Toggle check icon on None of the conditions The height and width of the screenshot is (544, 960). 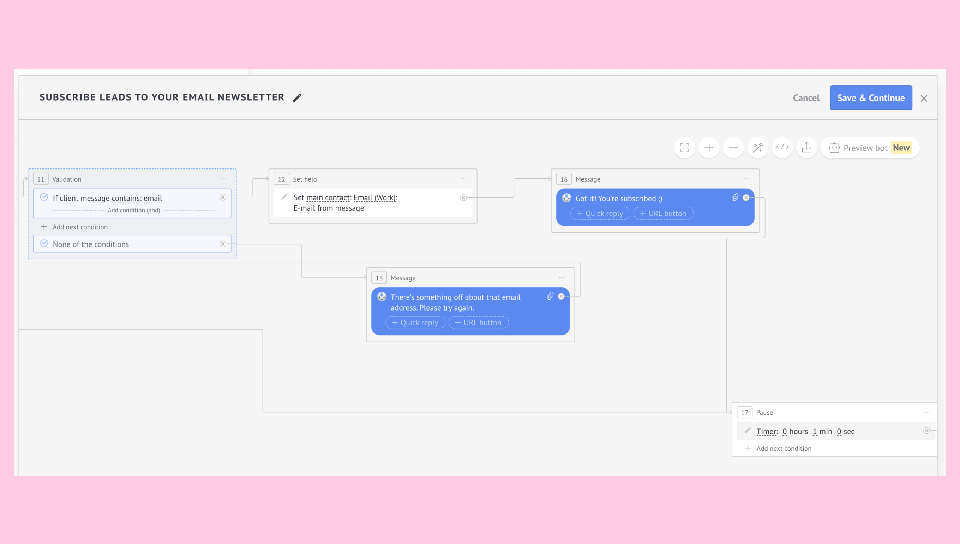coord(44,244)
